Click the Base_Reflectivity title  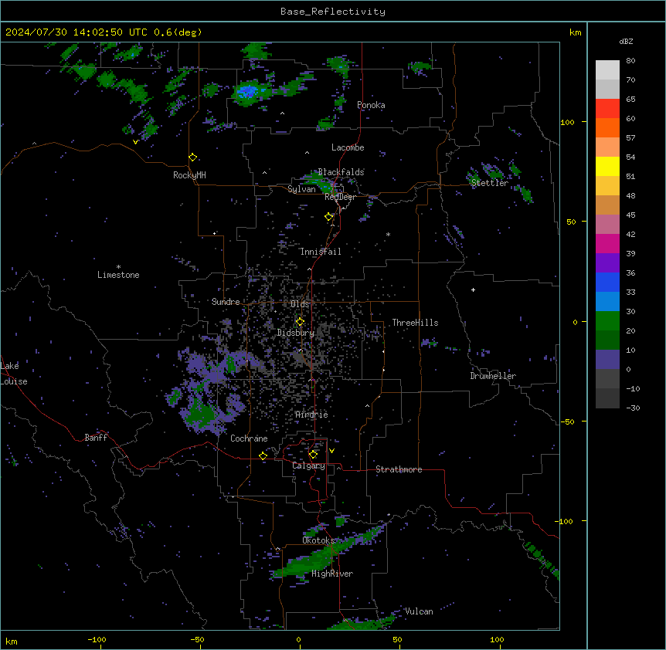click(x=333, y=12)
